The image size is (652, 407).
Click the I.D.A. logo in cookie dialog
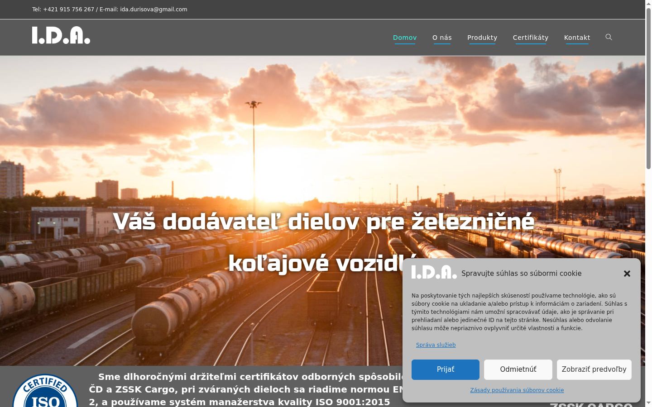(434, 272)
